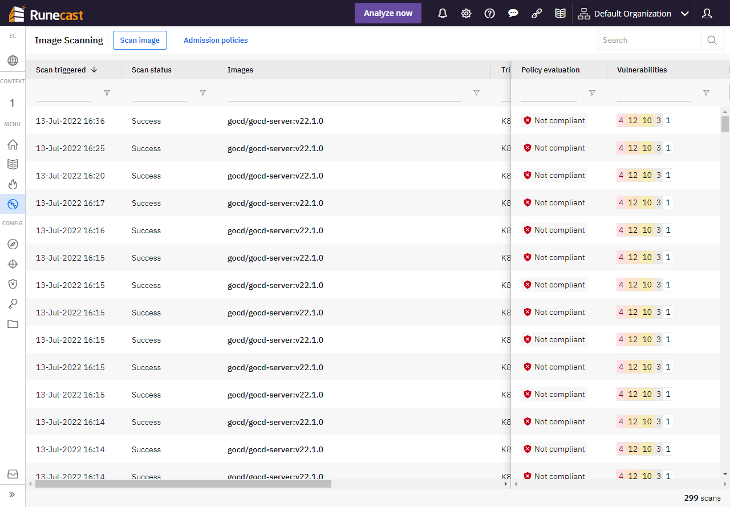This screenshot has height=507, width=730.
Task: Open the flame icon in sidebar
Action: click(x=13, y=184)
